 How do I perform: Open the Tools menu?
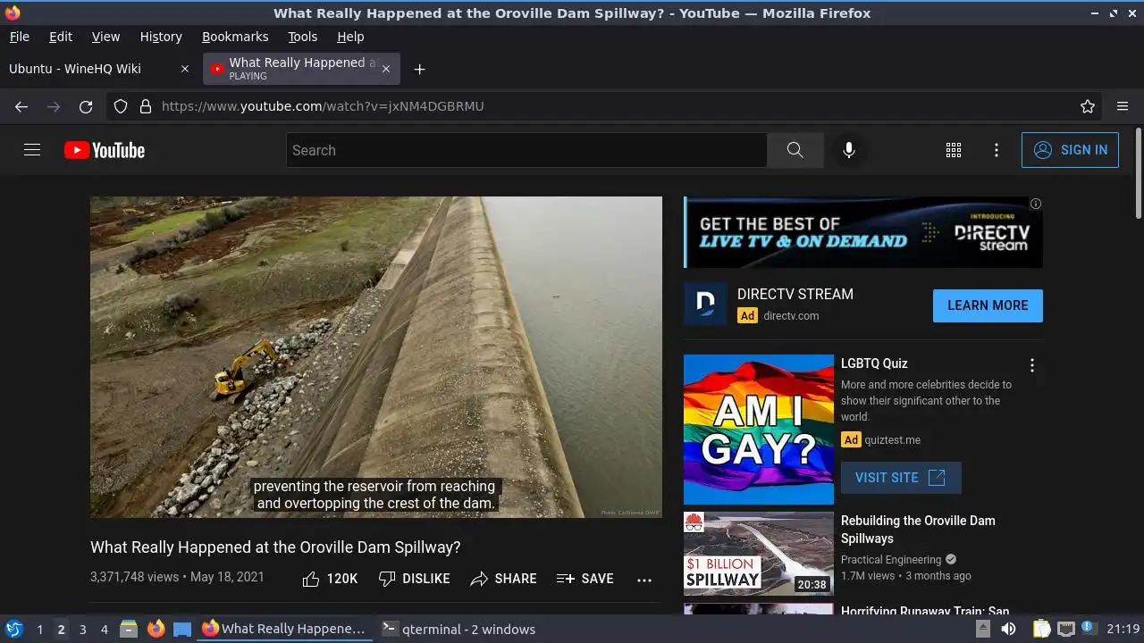[x=303, y=37]
